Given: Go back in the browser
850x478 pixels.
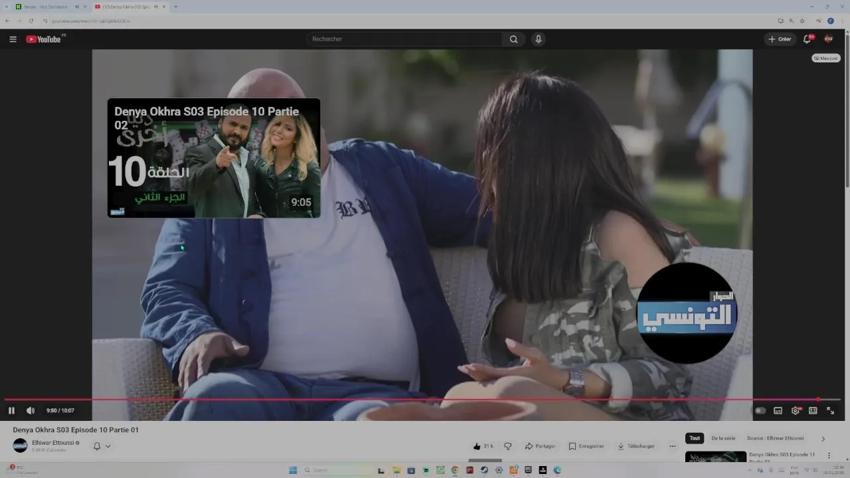Looking at the screenshot, I should [7, 21].
